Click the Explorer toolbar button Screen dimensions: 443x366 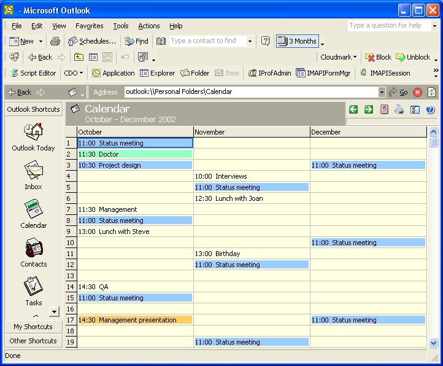coord(157,73)
